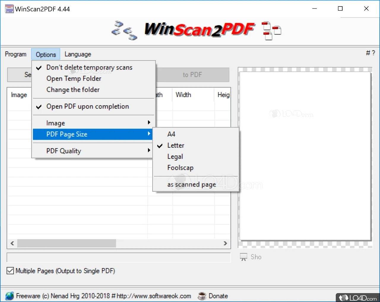Click the horizontal scrollbar thumb

coord(66,243)
